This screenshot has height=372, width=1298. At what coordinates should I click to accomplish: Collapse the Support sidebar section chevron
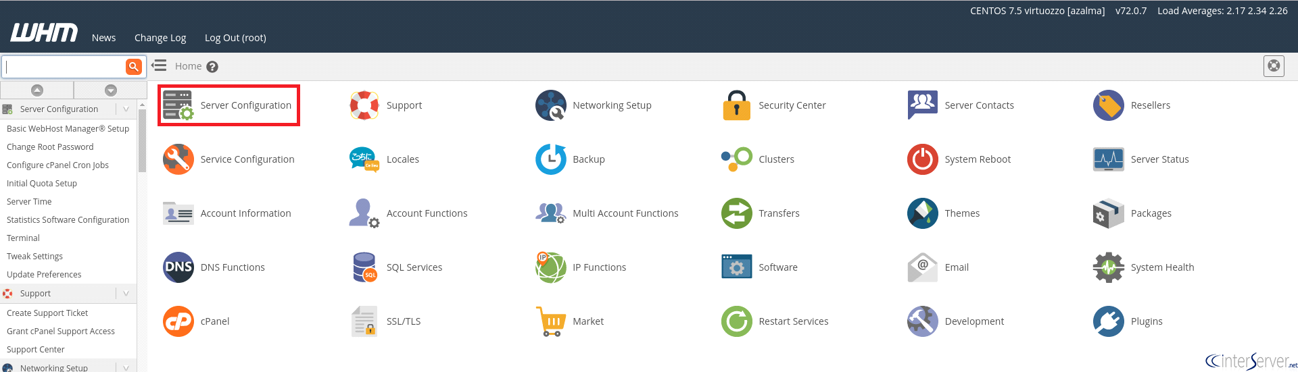126,293
